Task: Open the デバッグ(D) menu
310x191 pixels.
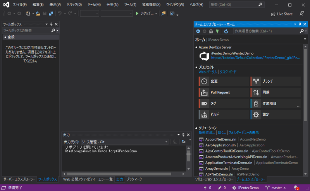Action: [74, 5]
